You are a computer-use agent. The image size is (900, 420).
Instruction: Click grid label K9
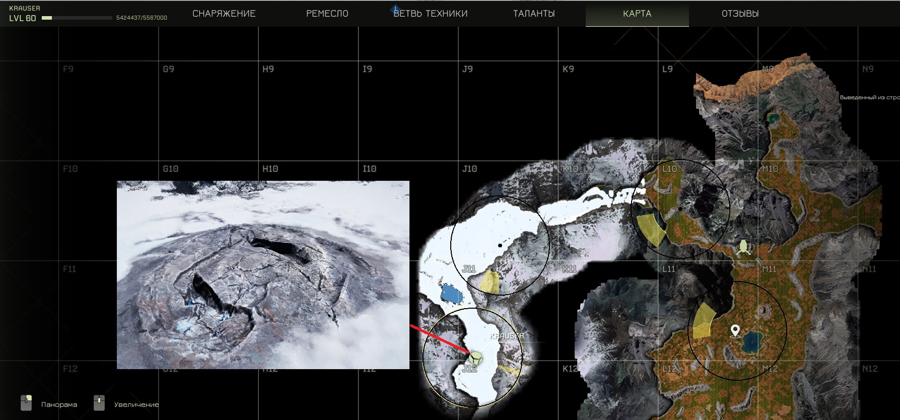pyautogui.click(x=568, y=69)
